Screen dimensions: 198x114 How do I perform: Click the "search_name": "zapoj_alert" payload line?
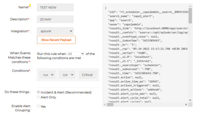click(x=131, y=16)
